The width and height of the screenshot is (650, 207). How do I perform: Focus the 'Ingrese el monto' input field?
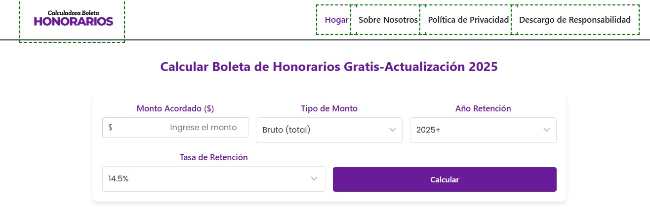click(x=175, y=127)
